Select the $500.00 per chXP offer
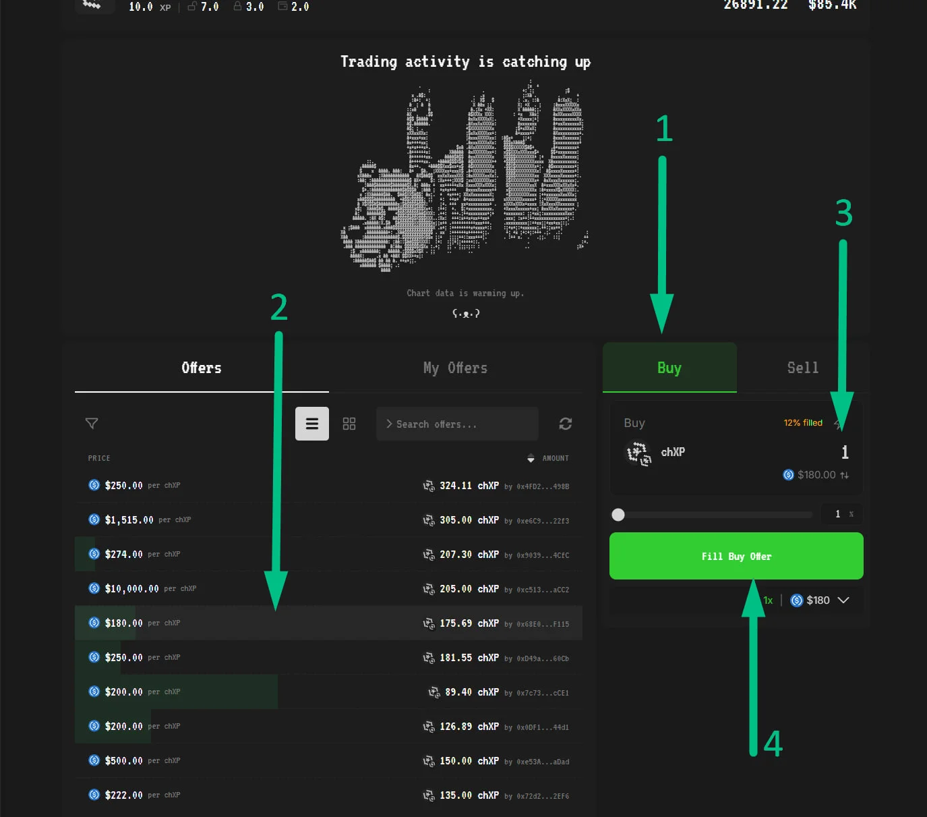Viewport: 927px width, 817px height. click(328, 760)
